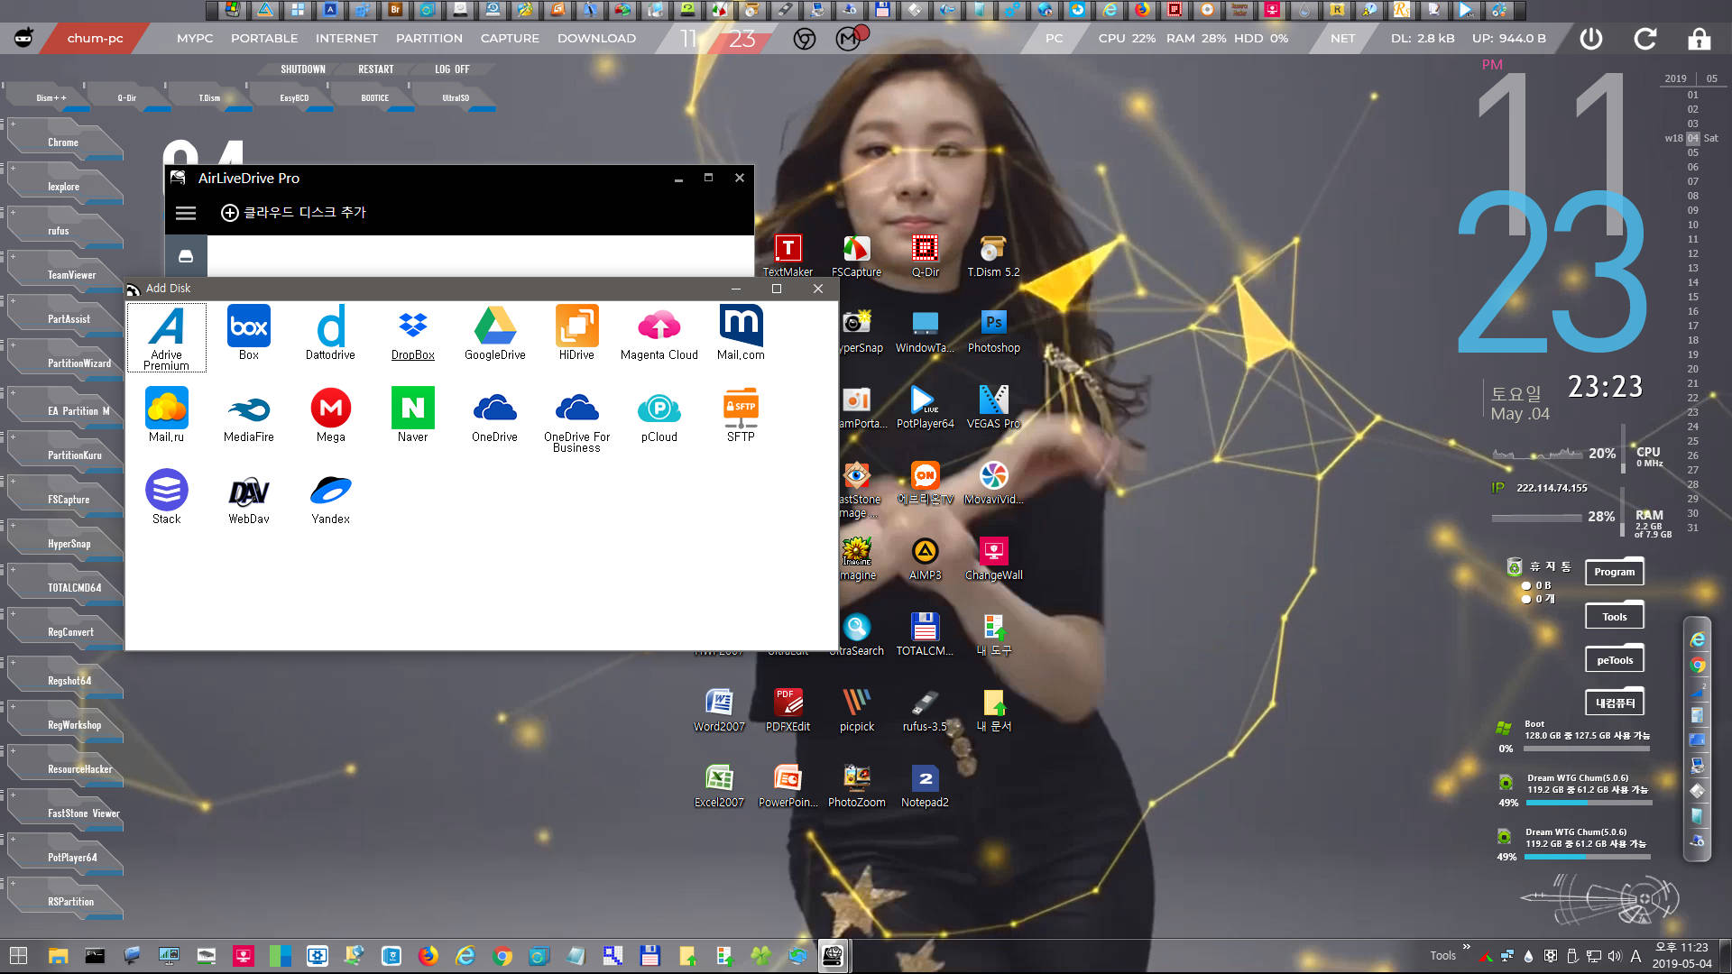Pick the DropBox service icon
1732x974 pixels.
pos(413,333)
